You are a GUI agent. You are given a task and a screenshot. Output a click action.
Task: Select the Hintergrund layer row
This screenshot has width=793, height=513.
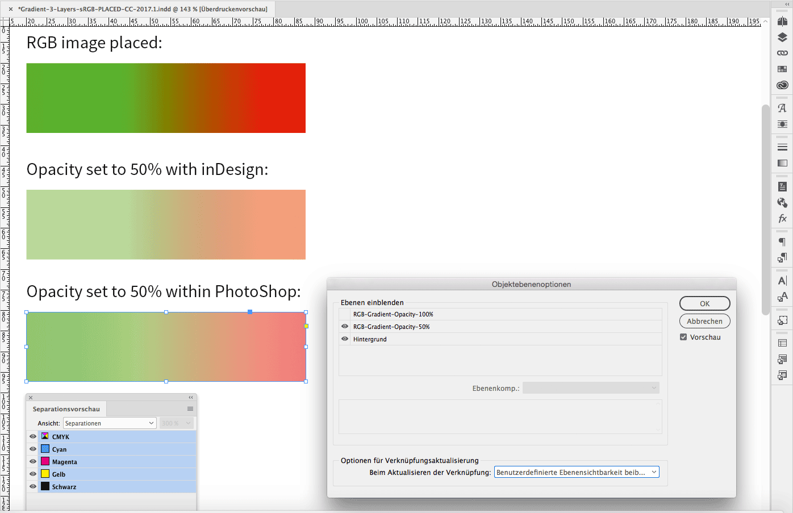click(500, 339)
